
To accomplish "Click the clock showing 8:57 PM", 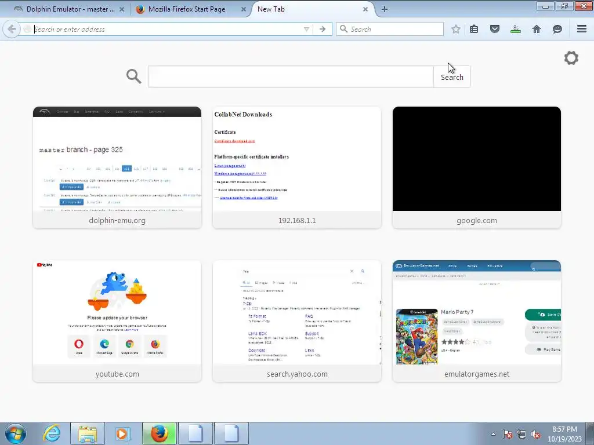I will click(x=564, y=434).
